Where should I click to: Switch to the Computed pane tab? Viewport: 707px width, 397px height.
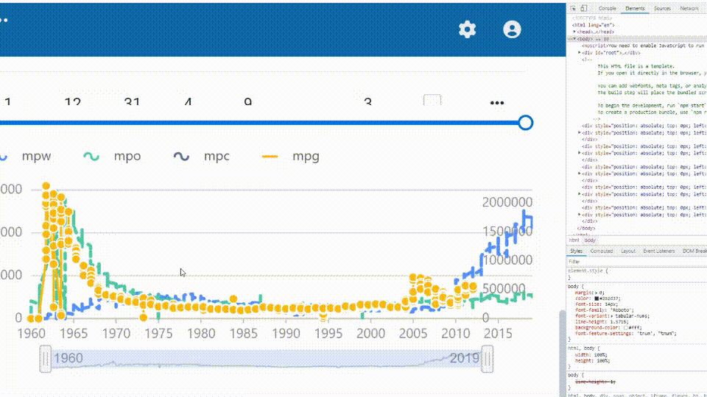coord(602,251)
